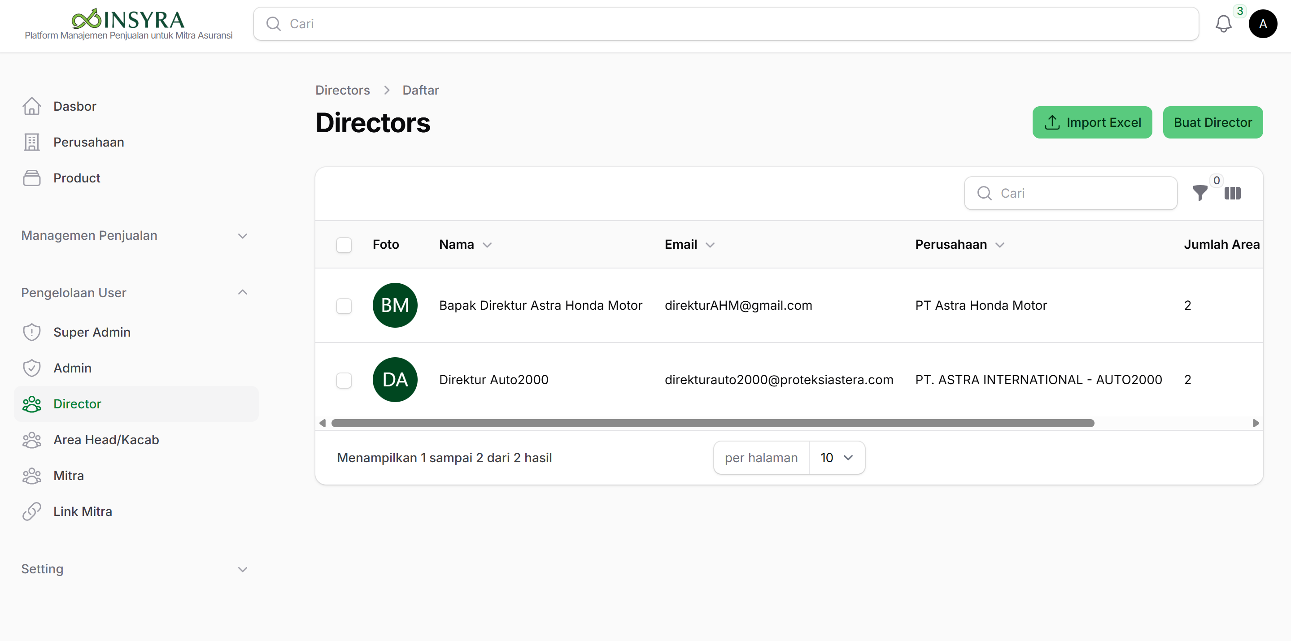This screenshot has height=641, width=1291.
Task: Open Perusahaan in the sidebar
Action: pos(136,142)
